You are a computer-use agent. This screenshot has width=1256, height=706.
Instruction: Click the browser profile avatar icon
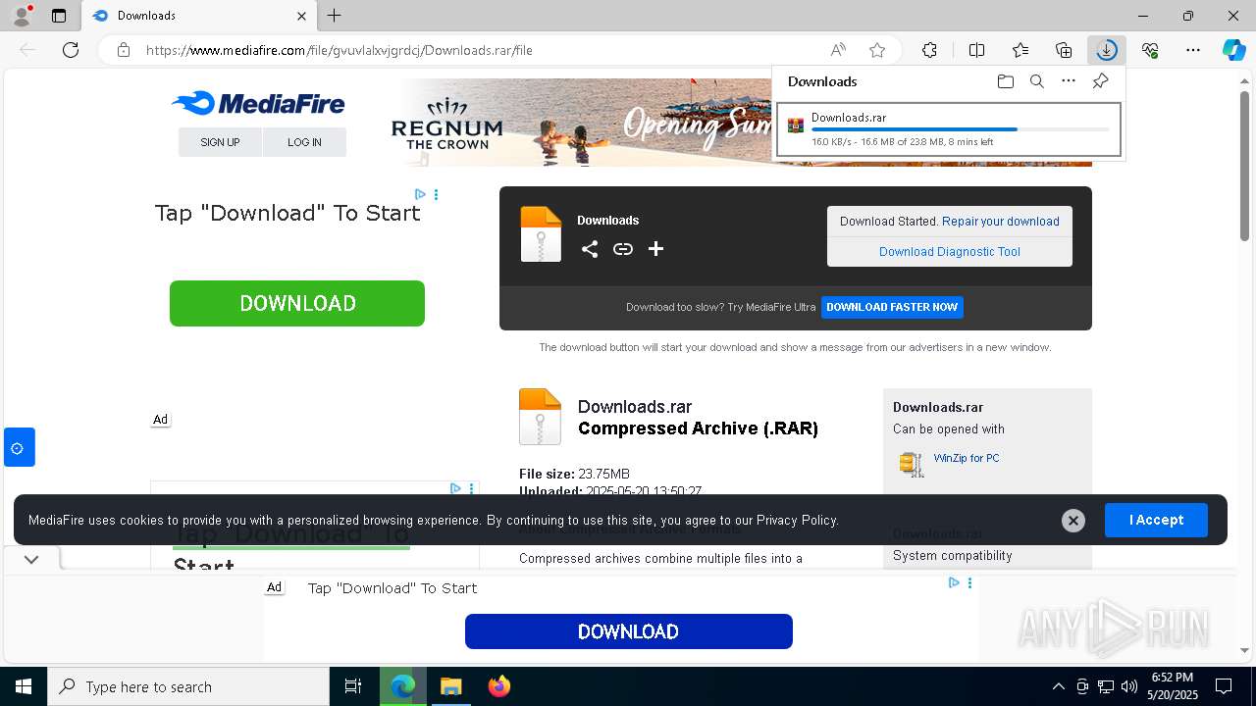21,16
